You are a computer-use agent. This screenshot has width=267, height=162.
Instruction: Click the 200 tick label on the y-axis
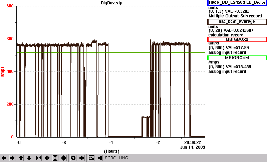10,104
